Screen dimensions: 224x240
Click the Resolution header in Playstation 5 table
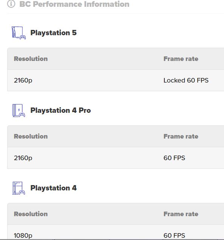pos(31,59)
